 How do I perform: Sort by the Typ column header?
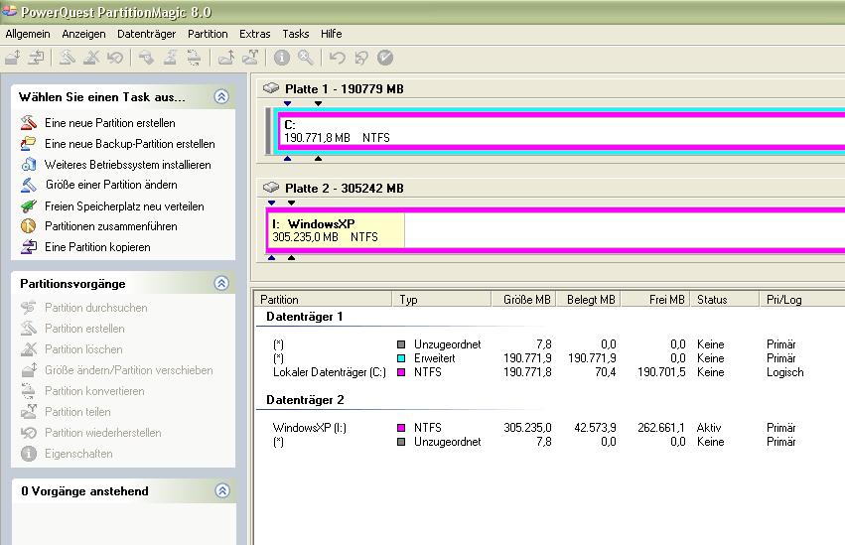(442, 300)
